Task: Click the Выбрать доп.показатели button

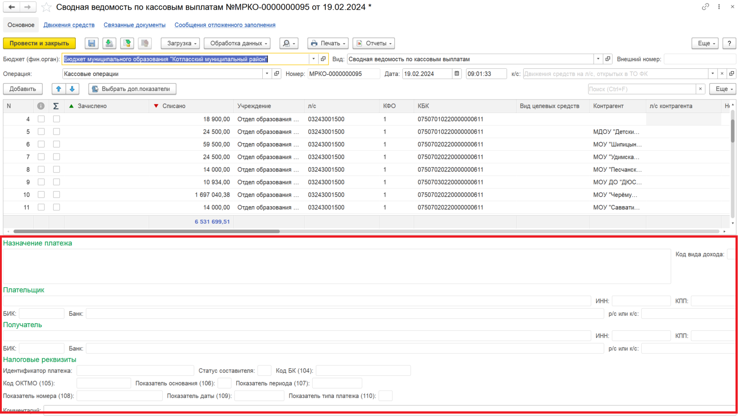Action: pos(132,89)
